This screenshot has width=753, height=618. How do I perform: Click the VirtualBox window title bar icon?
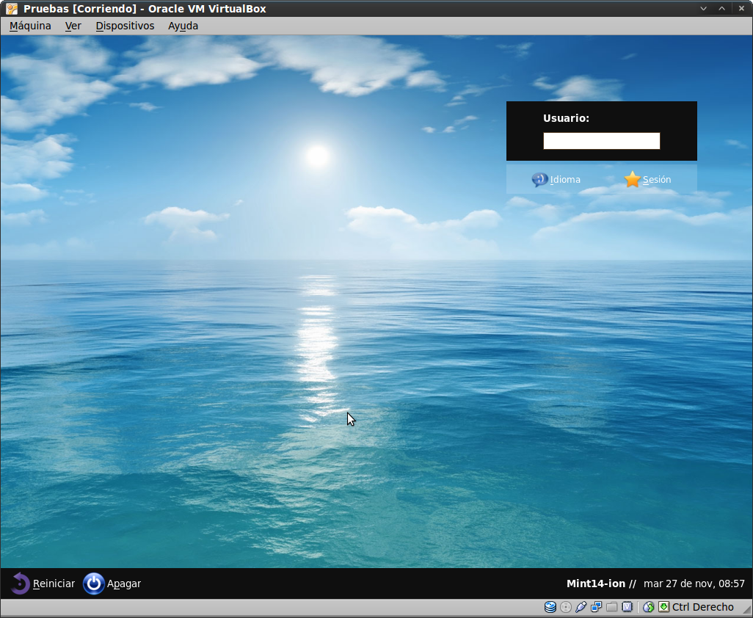(11, 9)
